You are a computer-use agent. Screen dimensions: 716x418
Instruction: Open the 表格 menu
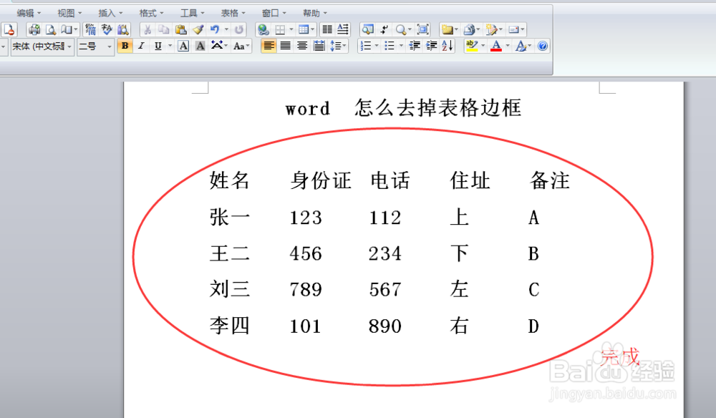[229, 12]
